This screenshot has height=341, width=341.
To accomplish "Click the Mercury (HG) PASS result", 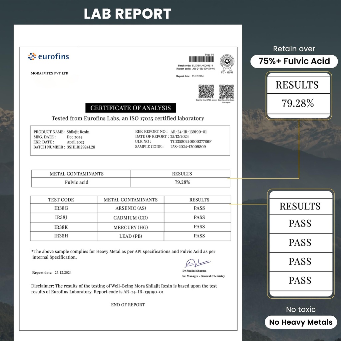I will (199, 227).
